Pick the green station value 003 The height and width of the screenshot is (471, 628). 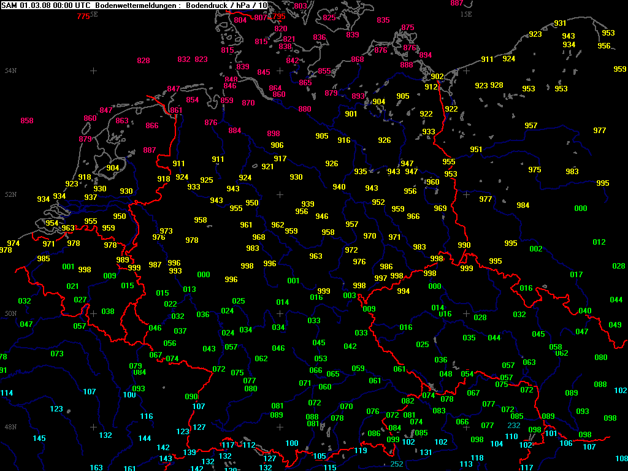click(x=349, y=296)
